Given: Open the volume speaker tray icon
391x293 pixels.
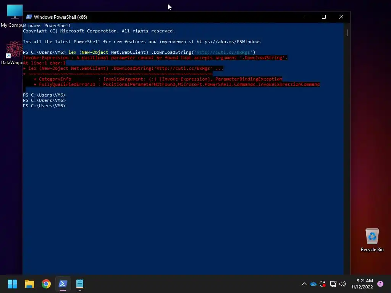Looking at the screenshot, I should [343, 284].
